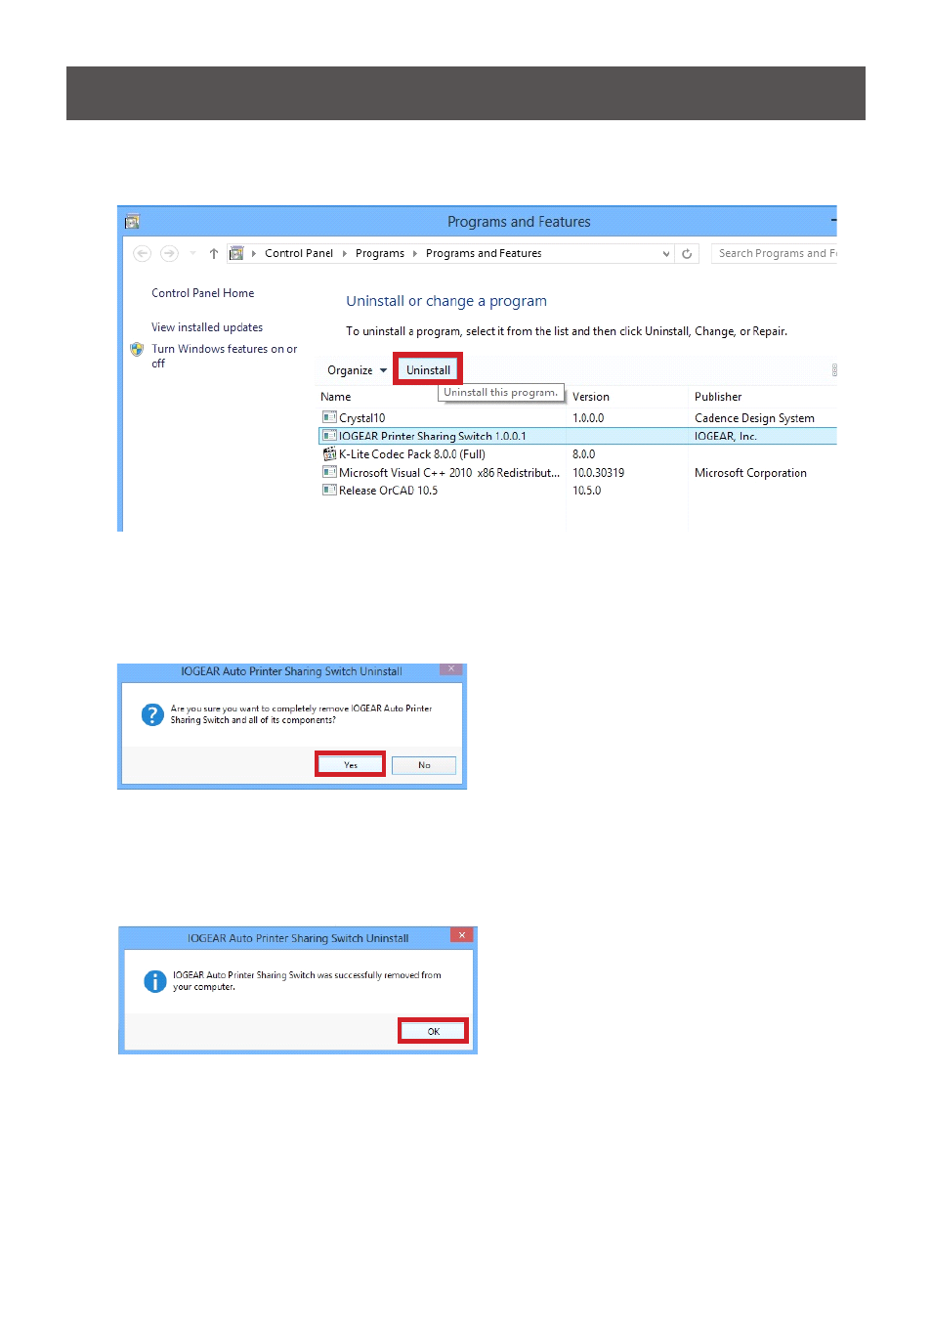Click the Crystal10 program icon

pos(329,418)
